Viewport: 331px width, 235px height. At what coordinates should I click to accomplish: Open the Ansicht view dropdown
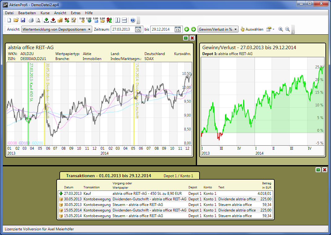pyautogui.click(x=57, y=29)
